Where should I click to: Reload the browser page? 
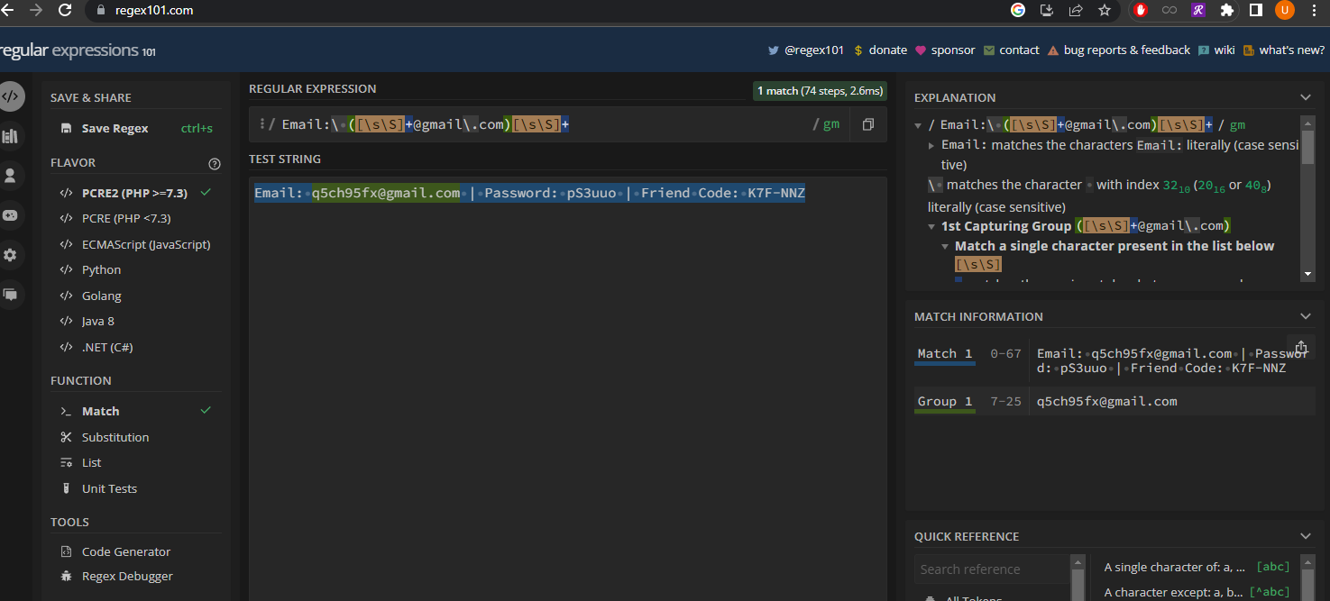tap(65, 10)
